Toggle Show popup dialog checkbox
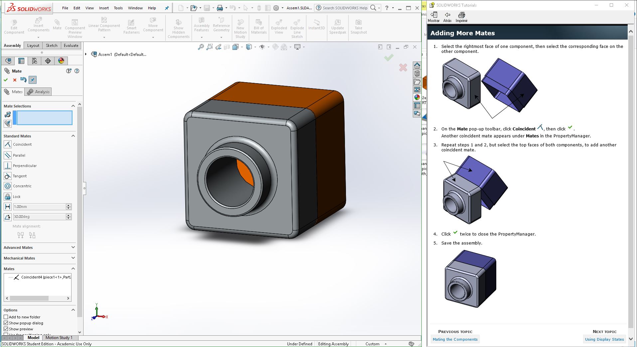The width and height of the screenshot is (637, 347). (x=6, y=323)
